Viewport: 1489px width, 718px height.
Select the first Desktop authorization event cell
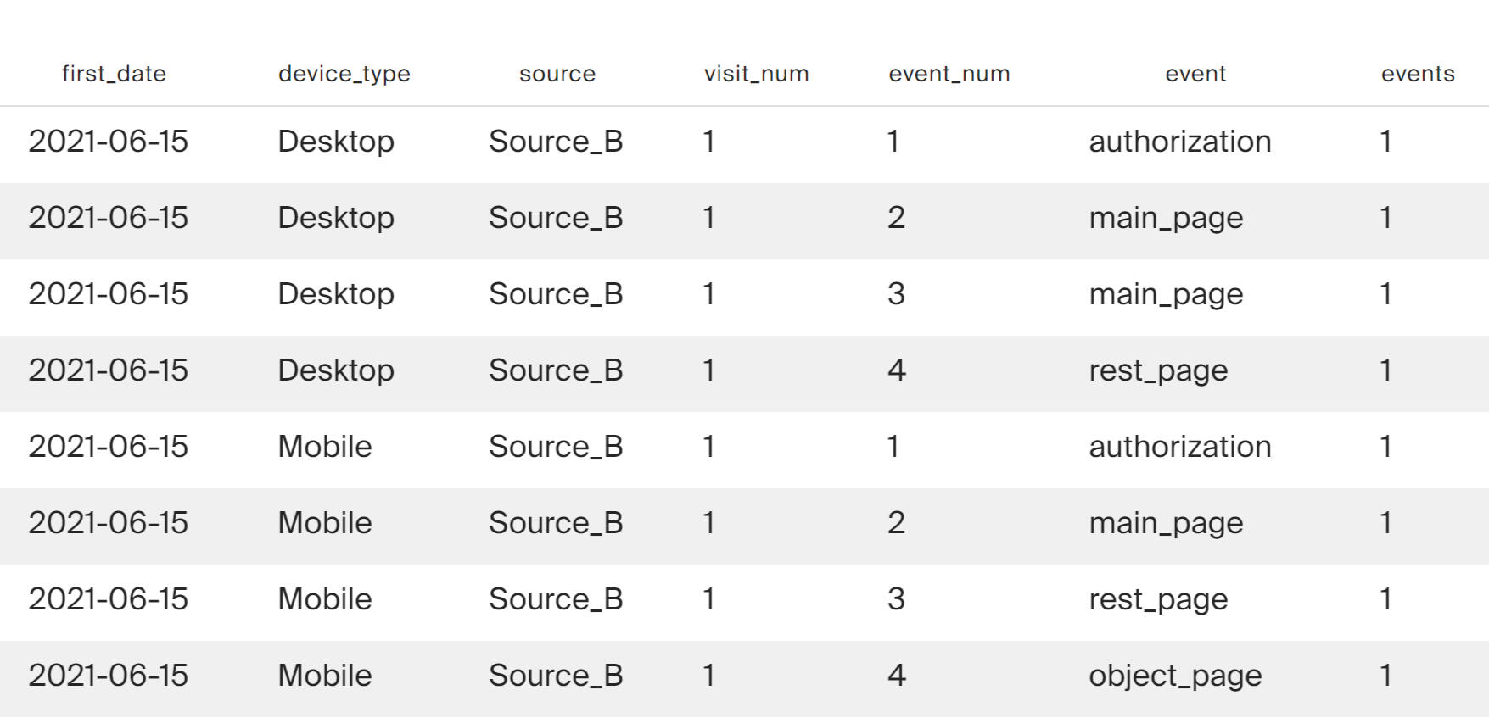click(x=1179, y=142)
